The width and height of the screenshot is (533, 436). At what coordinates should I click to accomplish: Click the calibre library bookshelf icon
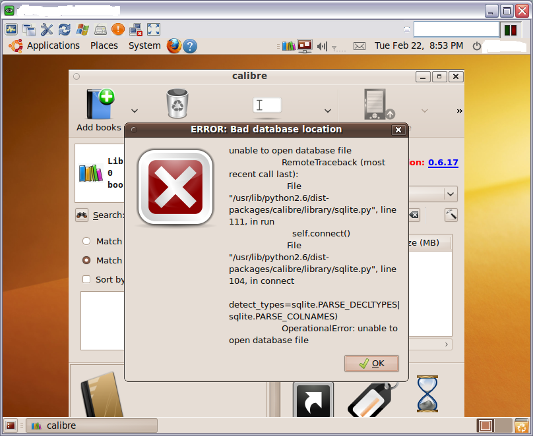(91, 173)
